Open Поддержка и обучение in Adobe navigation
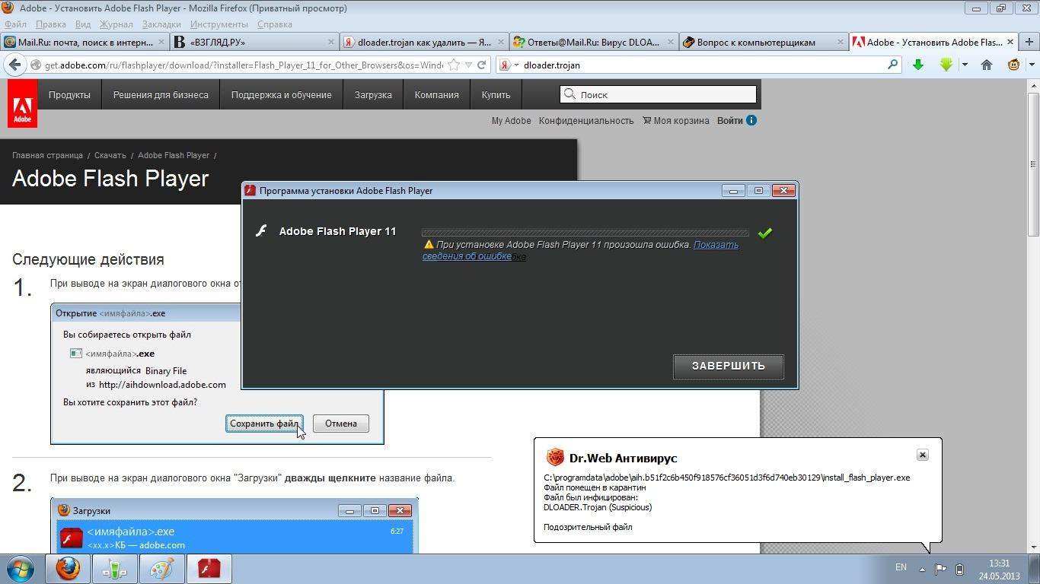 pyautogui.click(x=282, y=95)
